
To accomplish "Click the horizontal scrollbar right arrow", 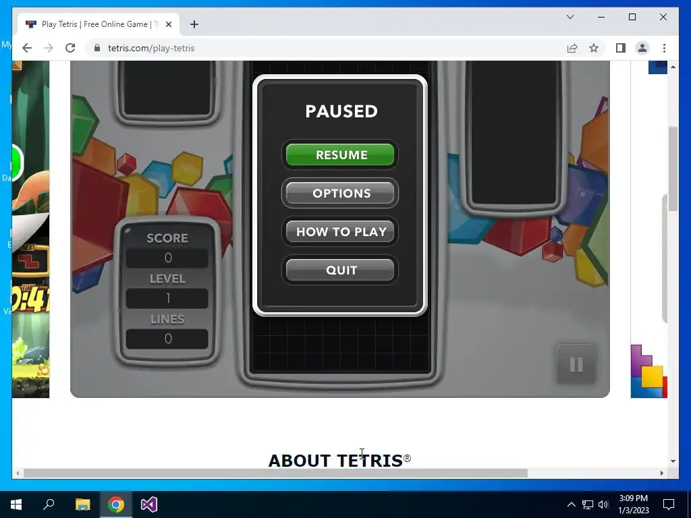I will [x=662, y=473].
